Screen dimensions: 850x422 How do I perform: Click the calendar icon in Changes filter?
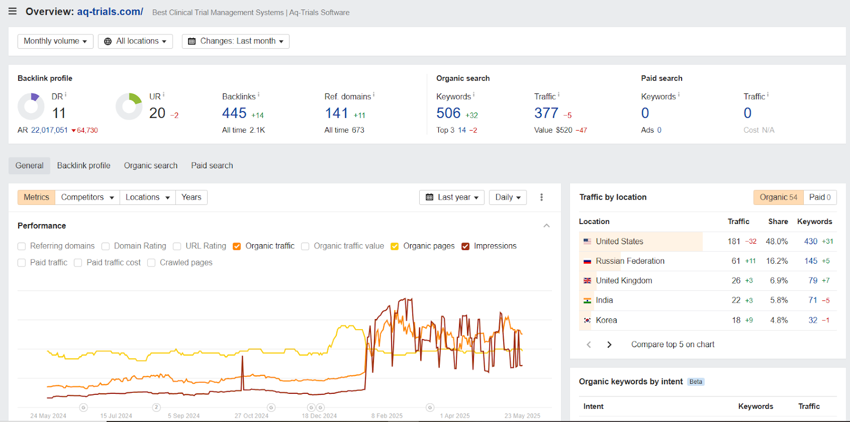click(x=192, y=41)
